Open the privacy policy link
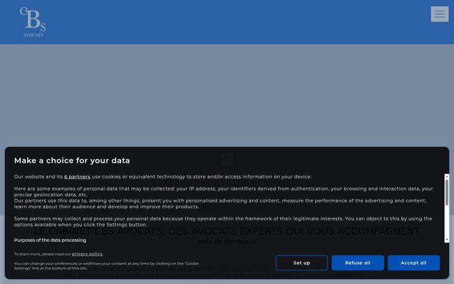The width and height of the screenshot is (454, 284). [x=87, y=254]
